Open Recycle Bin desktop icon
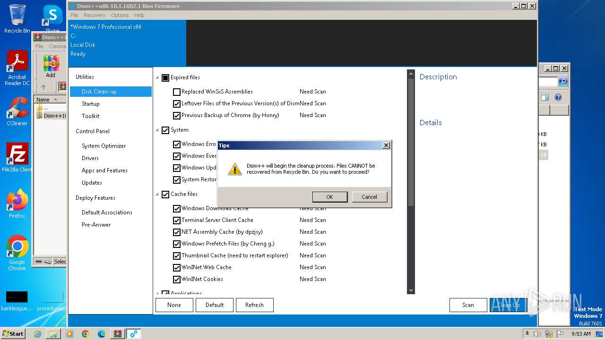The image size is (605, 340). [17, 18]
